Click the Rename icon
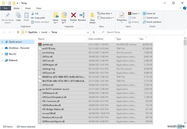Viewport: 187px width, 129px height. coord(82,15)
